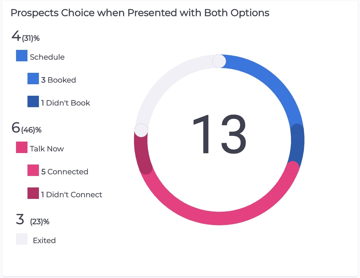Click the 5 Connected legend color square
The height and width of the screenshot is (278, 360).
tap(33, 170)
